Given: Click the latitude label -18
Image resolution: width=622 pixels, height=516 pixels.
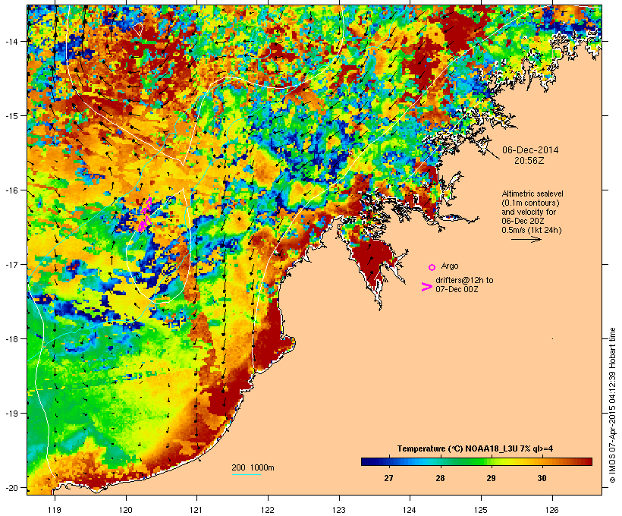Looking at the screenshot, I should (11, 338).
